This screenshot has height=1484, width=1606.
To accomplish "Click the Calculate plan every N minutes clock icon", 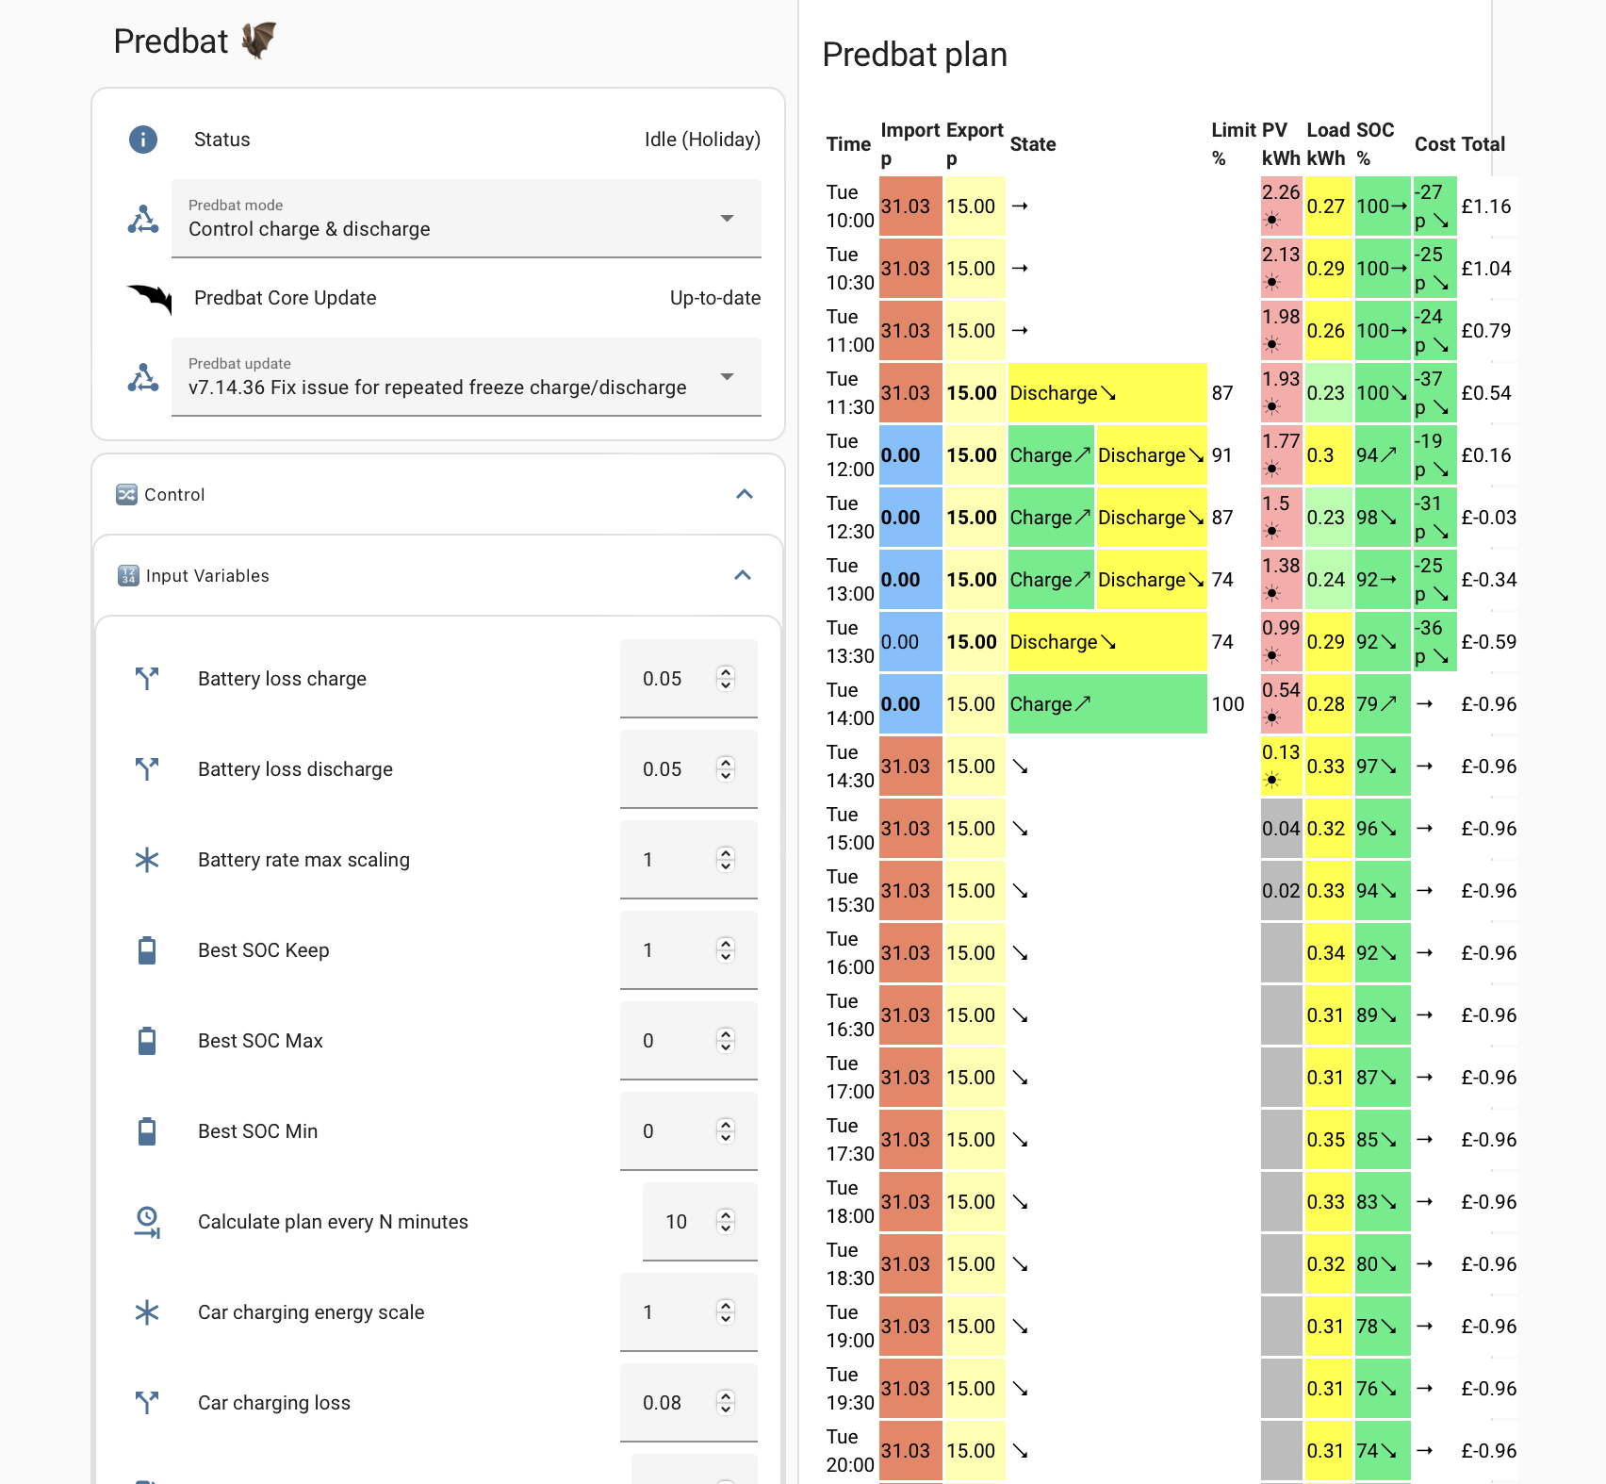I will [x=147, y=1221].
